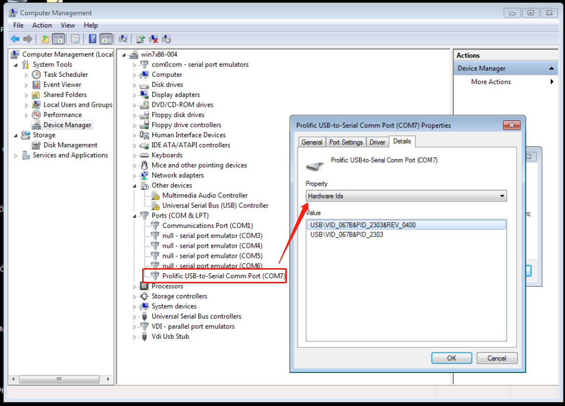Image resolution: width=565 pixels, height=406 pixels.
Task: Click Update Driver Software toolbar icon
Action: (141, 39)
